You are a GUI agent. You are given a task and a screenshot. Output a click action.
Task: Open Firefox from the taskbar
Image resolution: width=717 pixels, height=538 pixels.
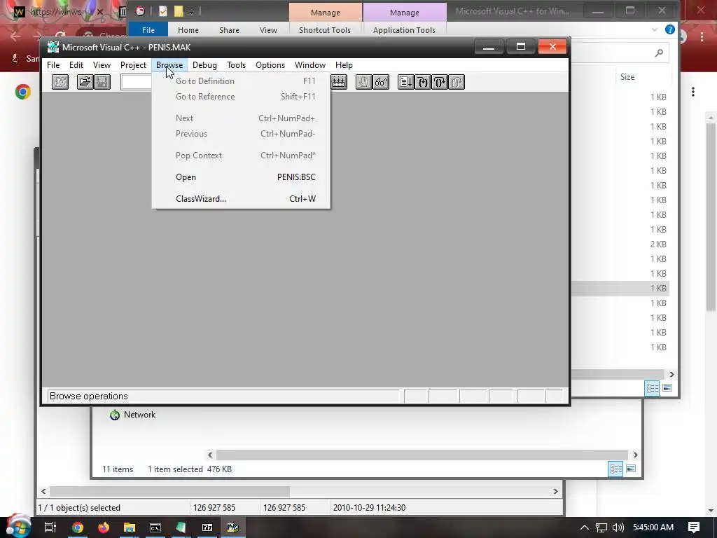pyautogui.click(x=104, y=527)
